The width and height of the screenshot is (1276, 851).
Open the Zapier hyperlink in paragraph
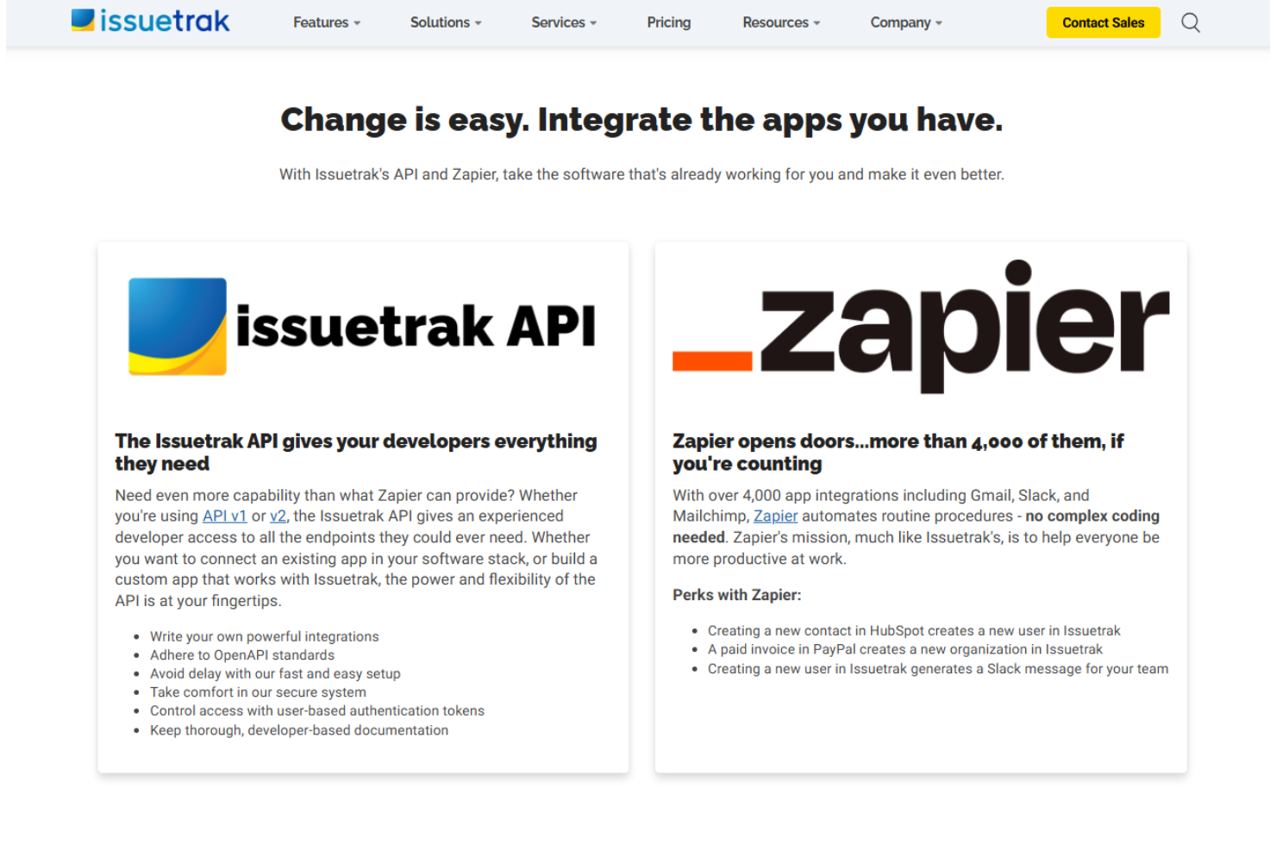coord(775,516)
